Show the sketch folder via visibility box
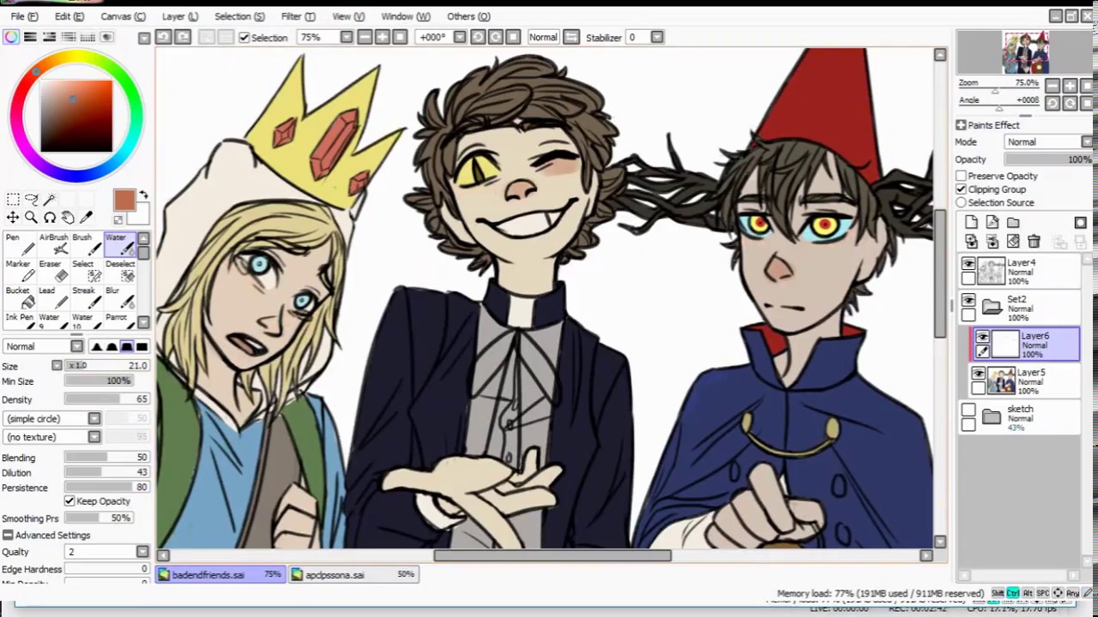The height and width of the screenshot is (617, 1098). [x=968, y=410]
